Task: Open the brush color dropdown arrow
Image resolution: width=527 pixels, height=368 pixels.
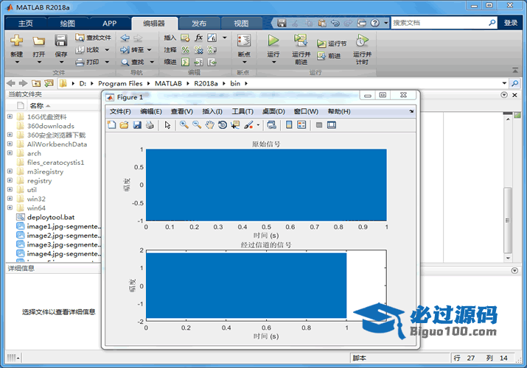Action: pyautogui.click(x=258, y=125)
